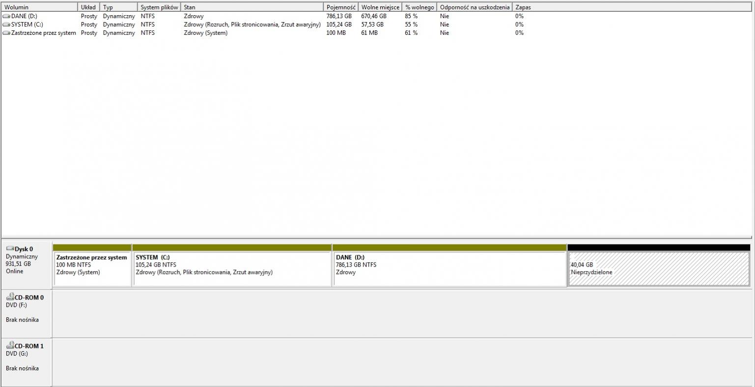Click the CD-ROM 1 drive icon
This screenshot has height=387, width=755.
[10, 346]
